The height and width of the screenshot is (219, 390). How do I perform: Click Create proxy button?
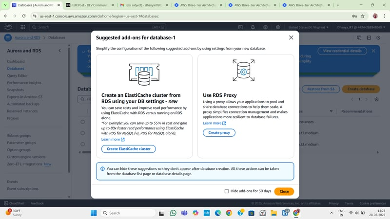pos(219,132)
